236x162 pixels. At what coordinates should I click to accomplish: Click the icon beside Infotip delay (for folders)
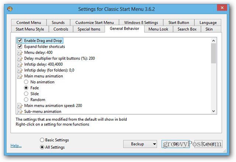[x=20, y=70]
